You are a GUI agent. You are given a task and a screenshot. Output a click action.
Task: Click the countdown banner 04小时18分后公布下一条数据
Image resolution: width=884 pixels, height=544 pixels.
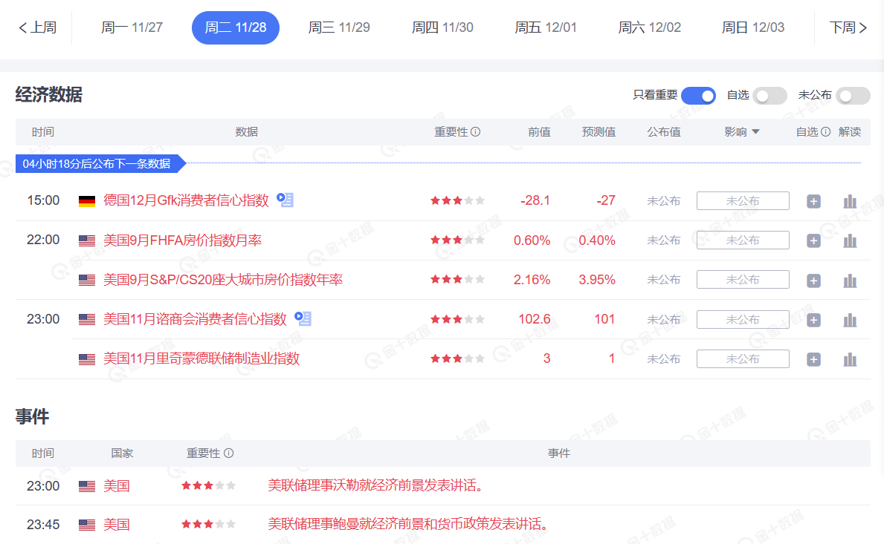(95, 164)
